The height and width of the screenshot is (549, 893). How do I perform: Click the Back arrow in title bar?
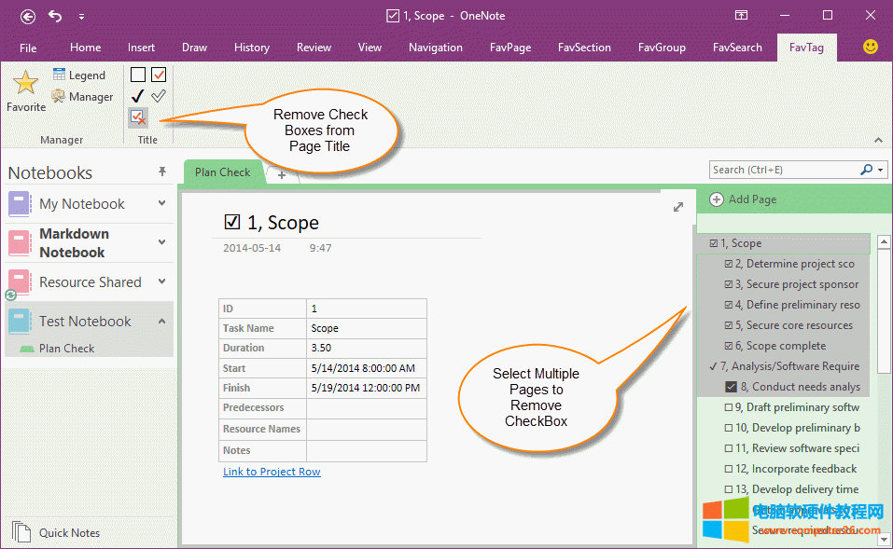(x=28, y=16)
